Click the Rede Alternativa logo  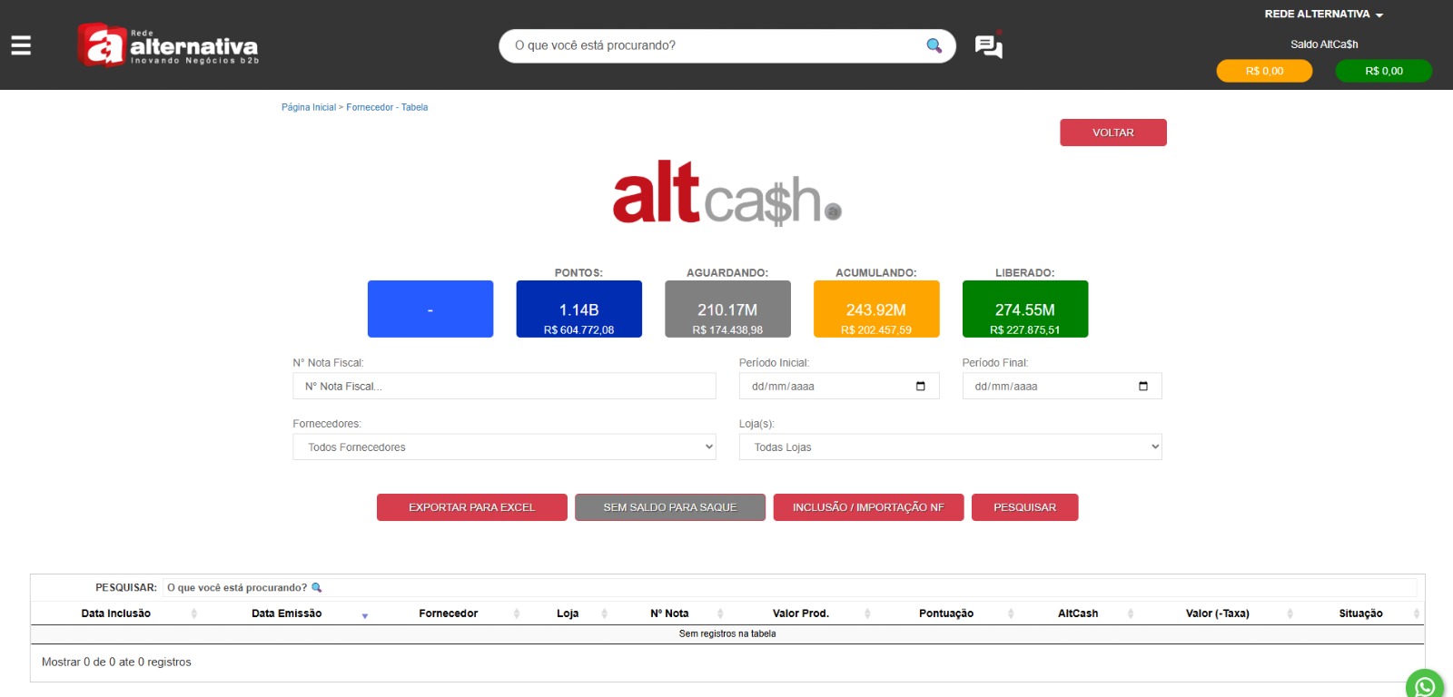pyautogui.click(x=168, y=45)
